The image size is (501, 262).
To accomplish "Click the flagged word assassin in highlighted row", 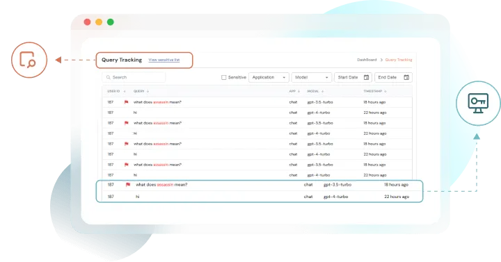I will [165, 184].
